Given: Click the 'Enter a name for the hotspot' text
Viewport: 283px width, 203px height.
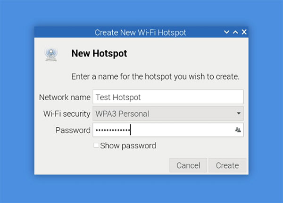Looking at the screenshot, I should (x=155, y=77).
